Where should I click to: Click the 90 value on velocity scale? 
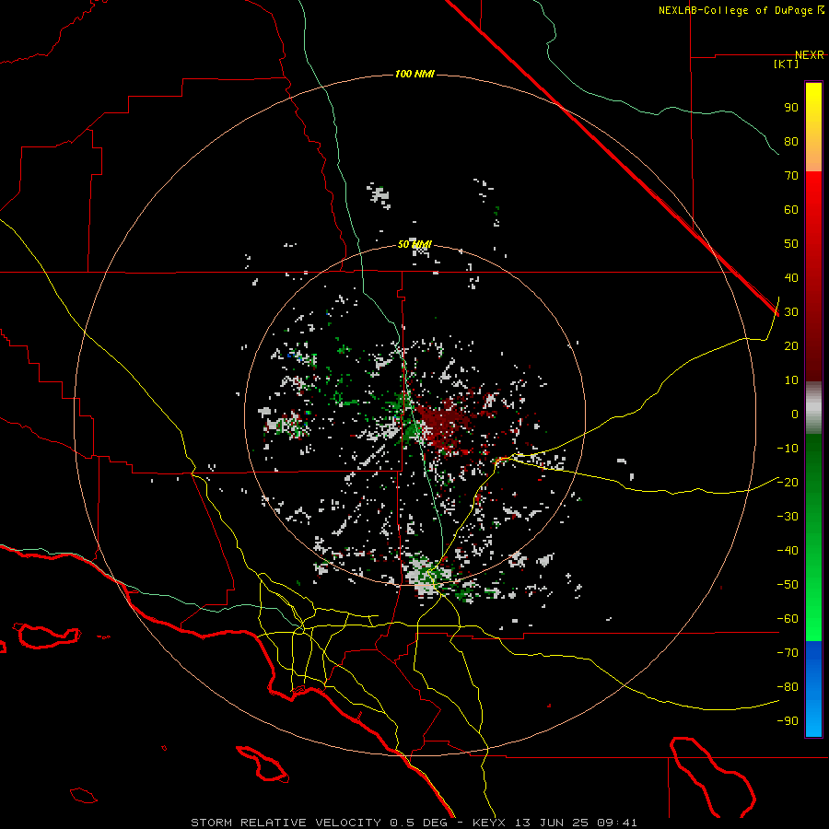pyautogui.click(x=791, y=108)
